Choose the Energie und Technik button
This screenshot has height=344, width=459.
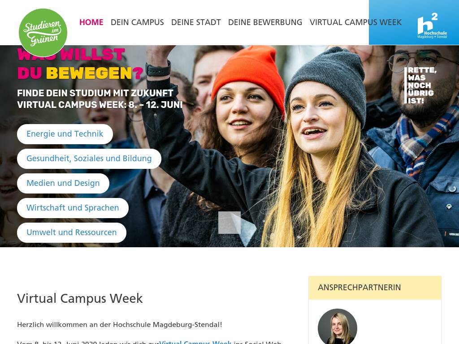click(x=65, y=134)
